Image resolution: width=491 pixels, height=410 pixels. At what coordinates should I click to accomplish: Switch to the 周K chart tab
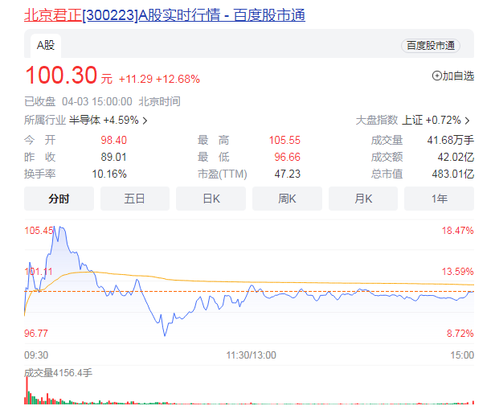pos(287,199)
